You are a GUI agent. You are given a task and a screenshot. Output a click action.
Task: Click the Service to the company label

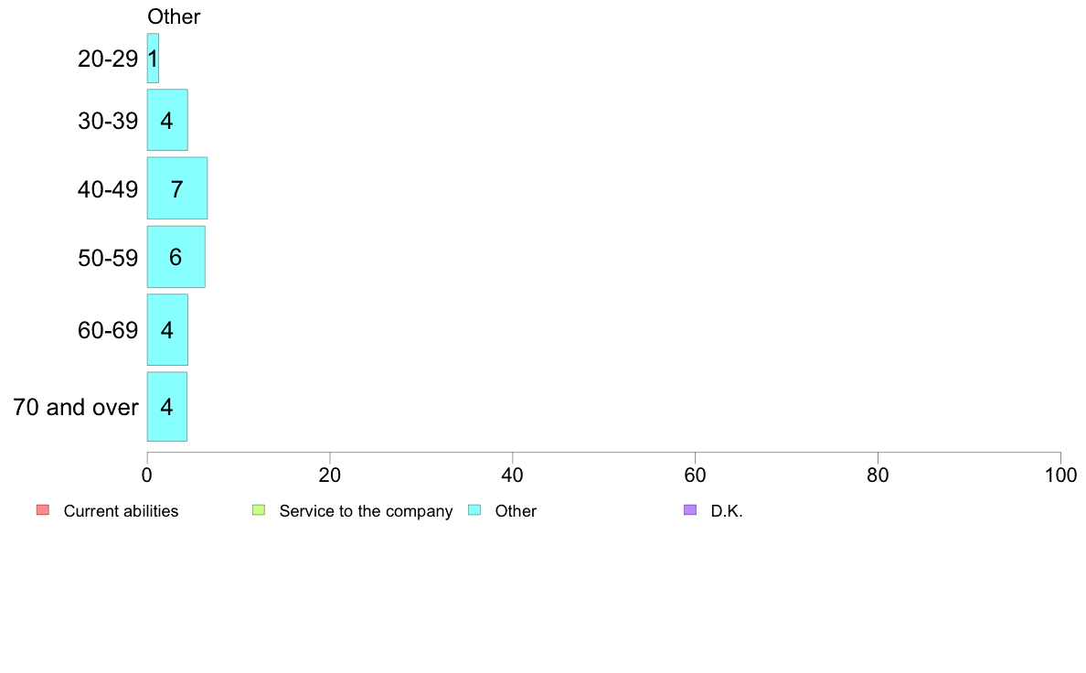click(x=366, y=511)
